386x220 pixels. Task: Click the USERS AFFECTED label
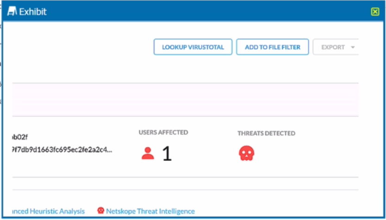point(163,132)
